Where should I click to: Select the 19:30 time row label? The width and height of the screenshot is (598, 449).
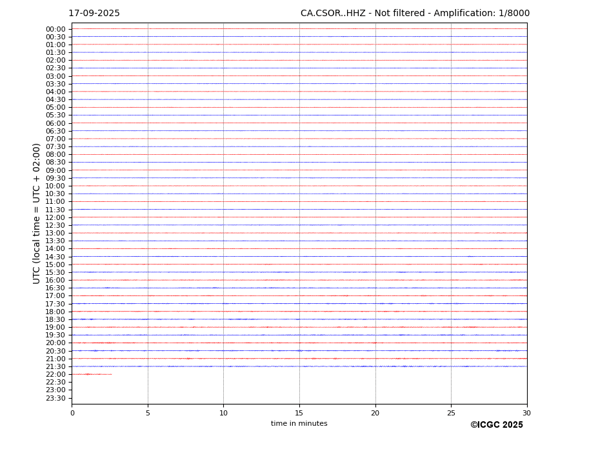[55, 335]
